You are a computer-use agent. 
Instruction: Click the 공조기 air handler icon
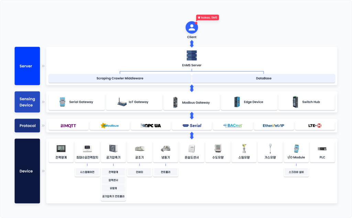(x=140, y=149)
